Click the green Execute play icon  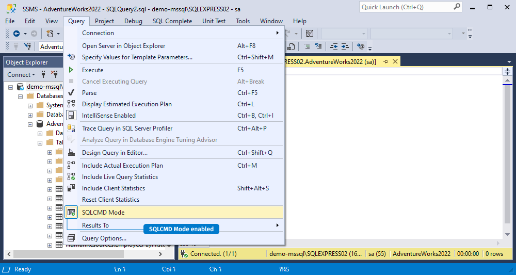click(x=71, y=70)
